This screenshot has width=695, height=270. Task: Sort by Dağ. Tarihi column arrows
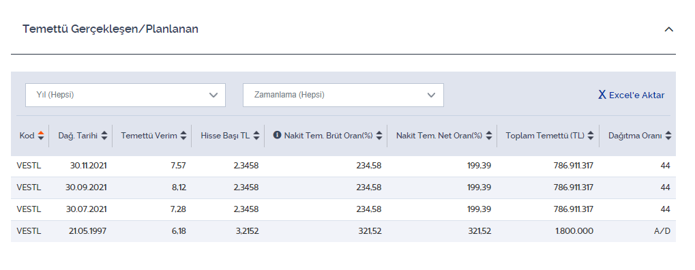pyautogui.click(x=104, y=136)
